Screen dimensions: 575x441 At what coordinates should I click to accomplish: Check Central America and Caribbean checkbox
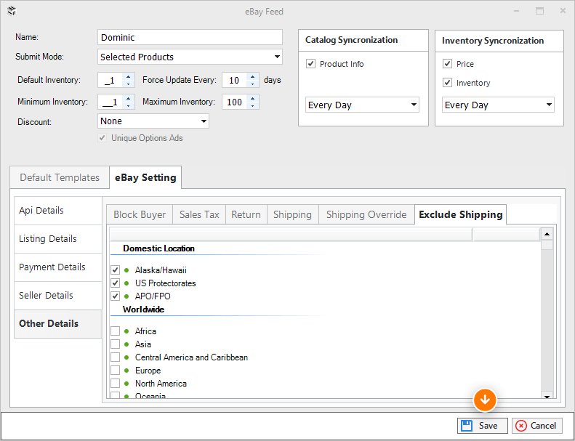[115, 357]
